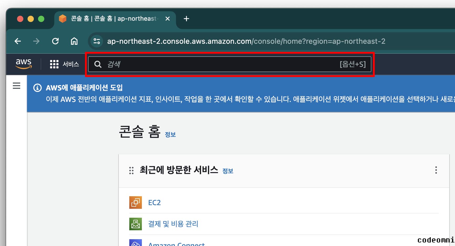The height and width of the screenshot is (246, 455).
Task: Open the EC2 link
Action: 154,203
